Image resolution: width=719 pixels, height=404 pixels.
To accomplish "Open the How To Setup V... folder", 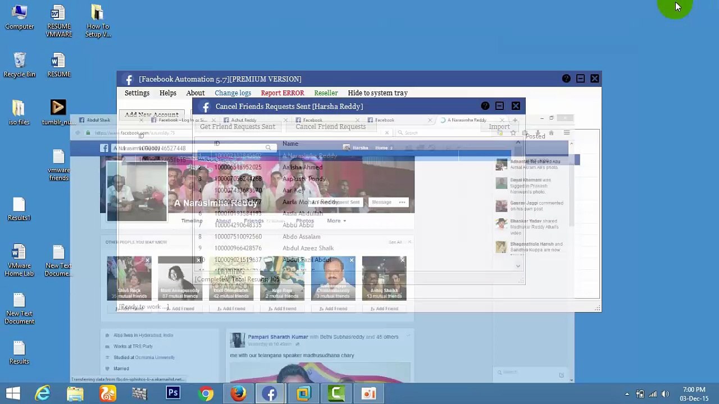I will point(98,21).
